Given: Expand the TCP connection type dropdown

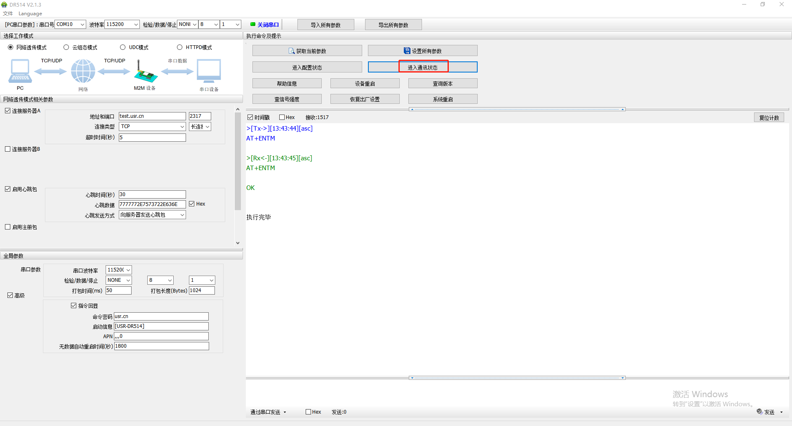Looking at the screenshot, I should click(x=182, y=126).
